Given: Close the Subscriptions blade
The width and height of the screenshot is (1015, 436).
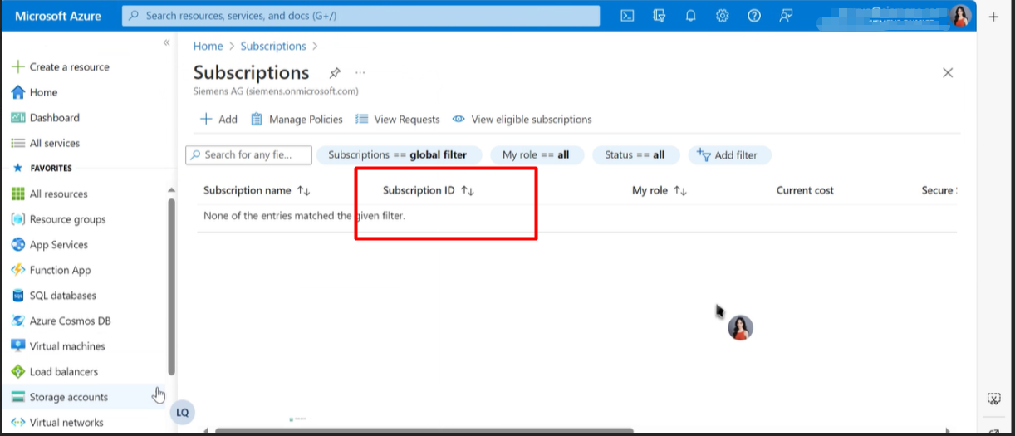Looking at the screenshot, I should 948,73.
